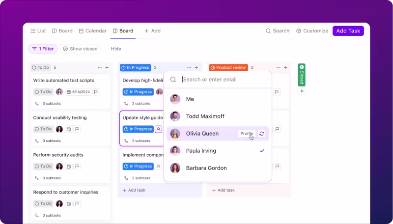Add task in In Progress column

[134, 190]
